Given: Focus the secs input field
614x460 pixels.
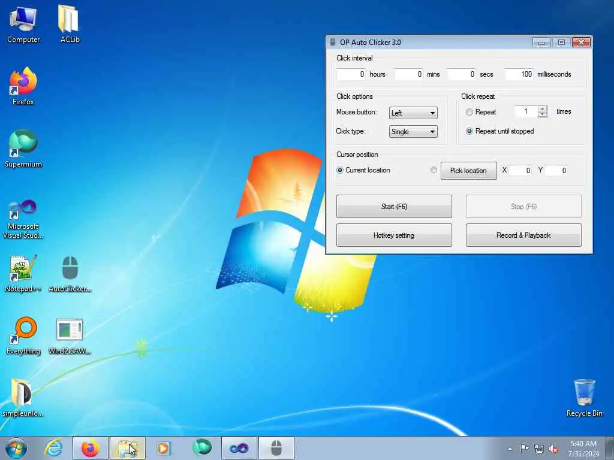Looking at the screenshot, I should [462, 74].
